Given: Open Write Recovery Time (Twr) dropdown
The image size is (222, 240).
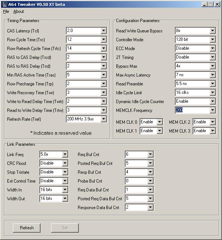Looking at the screenshot, I should point(104,93).
